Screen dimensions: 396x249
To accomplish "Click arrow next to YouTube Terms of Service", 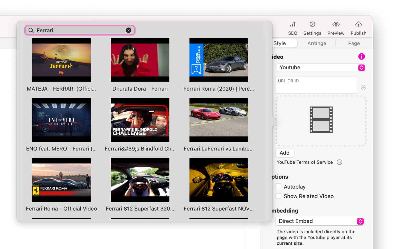I will pyautogui.click(x=340, y=162).
